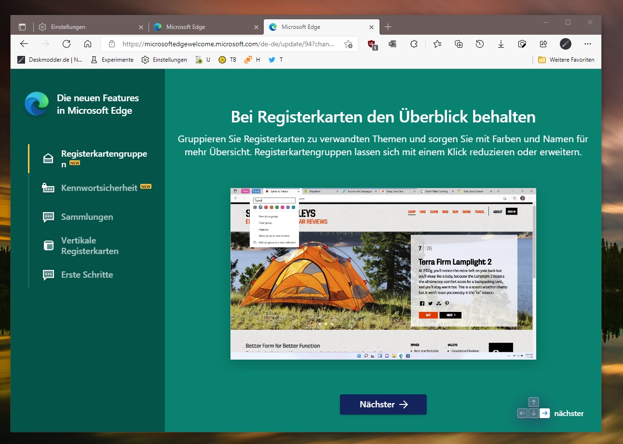Open the home page via house icon

(88, 44)
